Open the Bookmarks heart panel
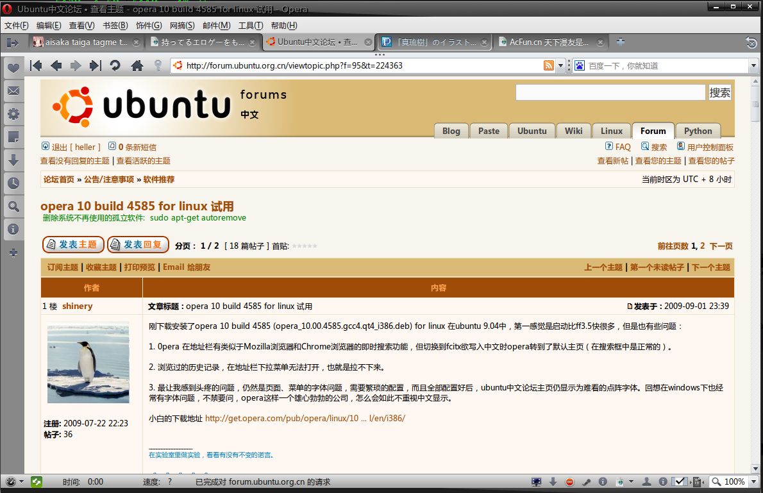 [x=13, y=68]
